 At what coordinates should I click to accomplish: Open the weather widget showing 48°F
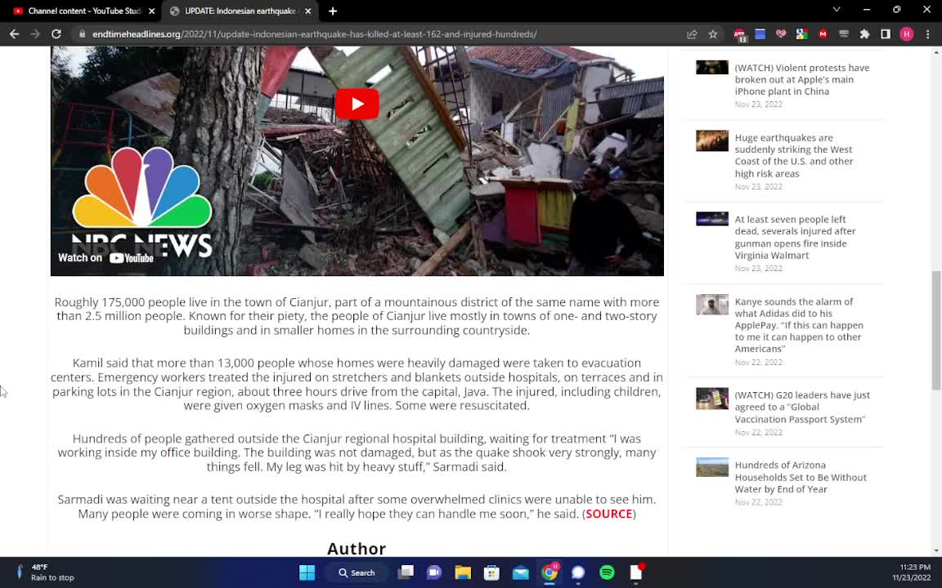click(45, 572)
